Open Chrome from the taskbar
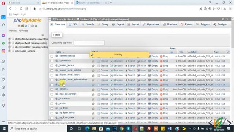 click(122, 129)
